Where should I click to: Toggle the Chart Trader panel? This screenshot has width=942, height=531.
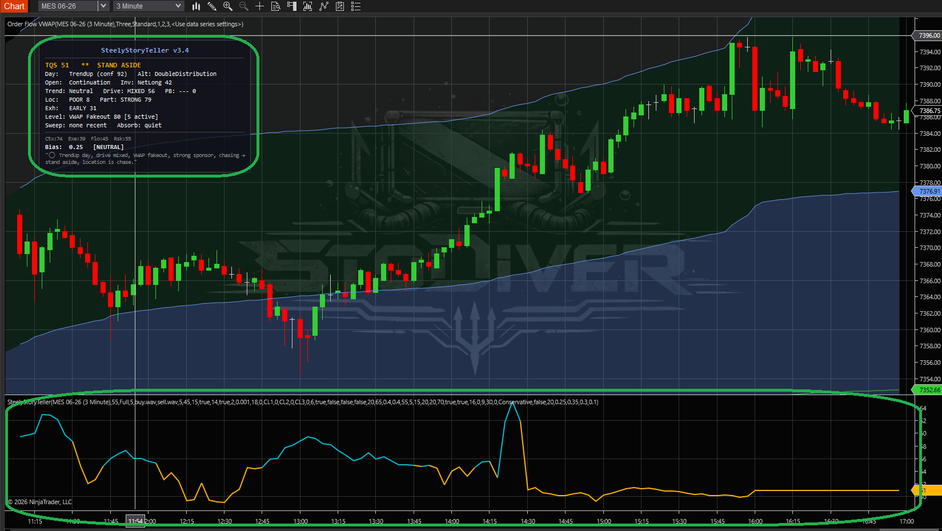click(291, 6)
